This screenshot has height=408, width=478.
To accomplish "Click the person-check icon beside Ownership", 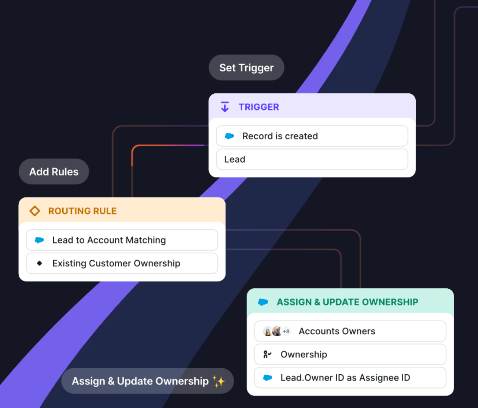I will 267,355.
